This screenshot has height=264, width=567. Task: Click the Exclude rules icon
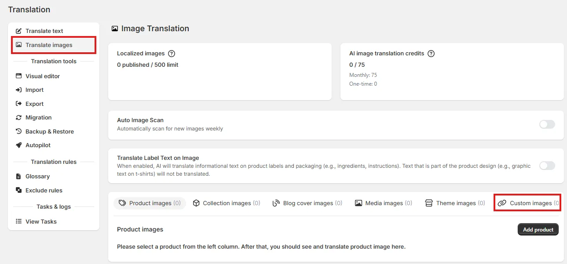click(x=18, y=190)
